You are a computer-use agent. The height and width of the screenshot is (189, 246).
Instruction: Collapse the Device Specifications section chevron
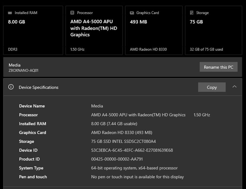coord(234,87)
